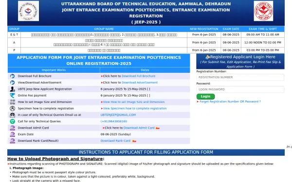Click the group A cell
The image size is (292, 182).
(14, 43)
